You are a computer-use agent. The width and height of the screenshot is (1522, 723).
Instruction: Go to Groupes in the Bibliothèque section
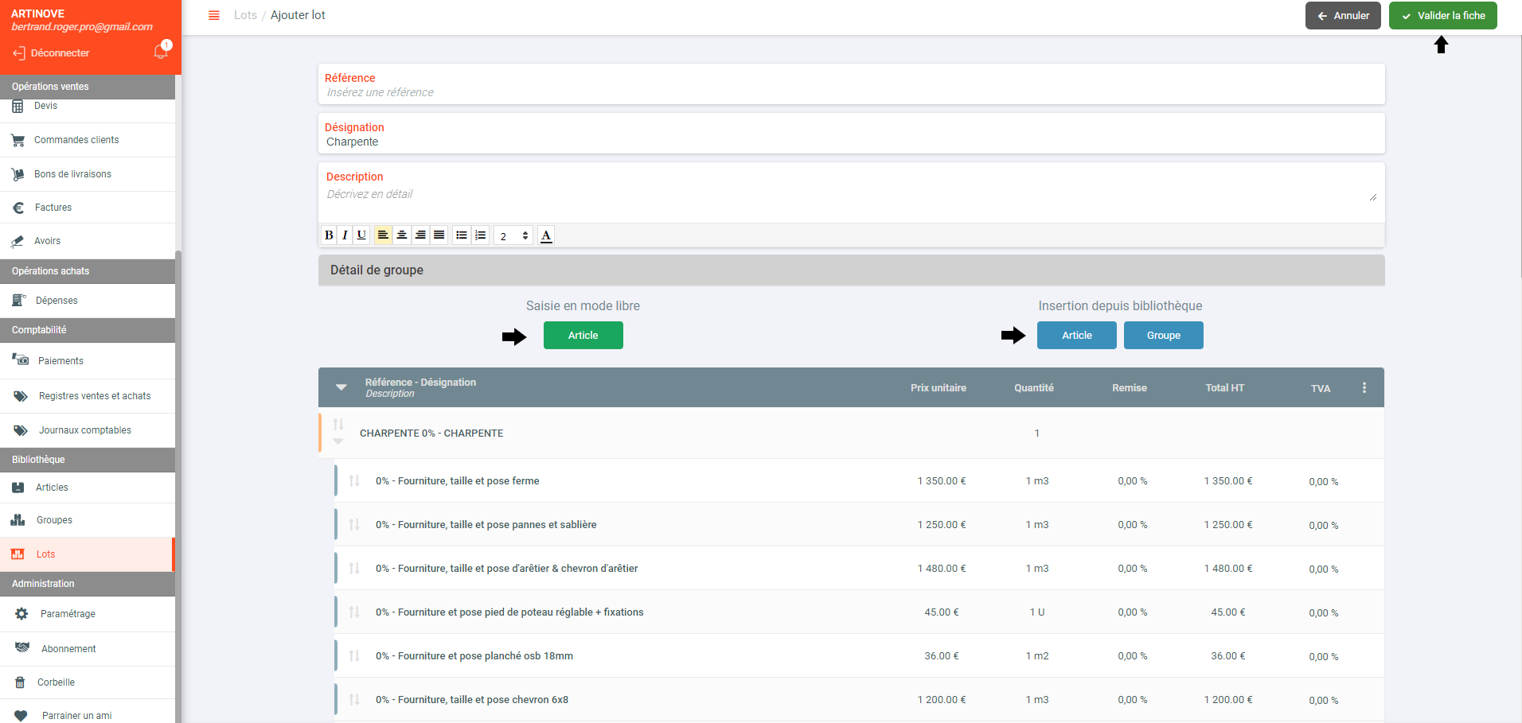click(x=54, y=520)
